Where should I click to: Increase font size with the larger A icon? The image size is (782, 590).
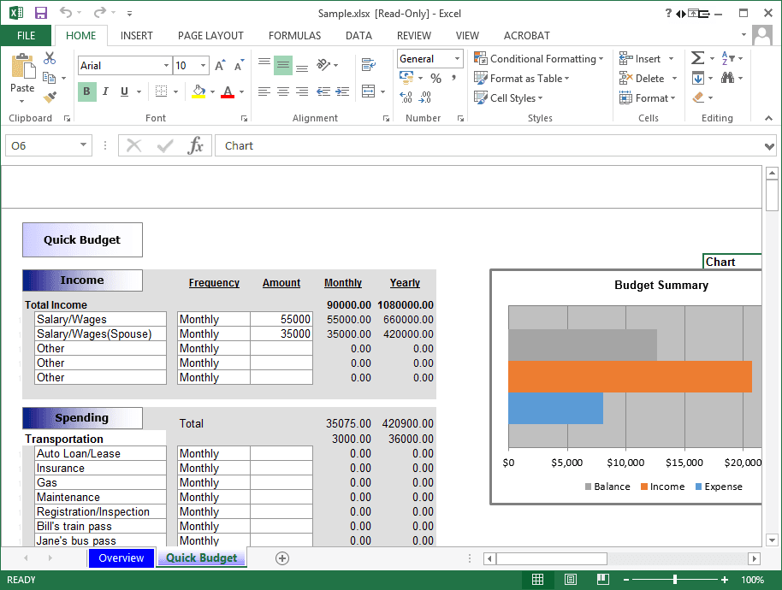pyautogui.click(x=220, y=66)
